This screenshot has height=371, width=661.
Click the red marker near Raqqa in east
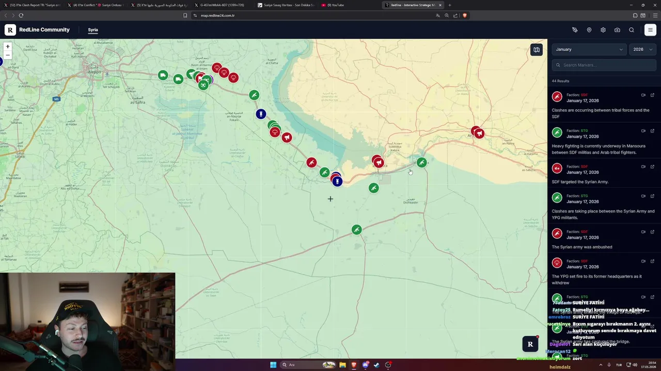(479, 133)
